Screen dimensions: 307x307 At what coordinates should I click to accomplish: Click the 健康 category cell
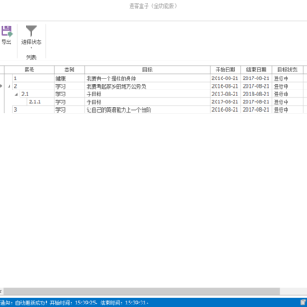(69, 78)
